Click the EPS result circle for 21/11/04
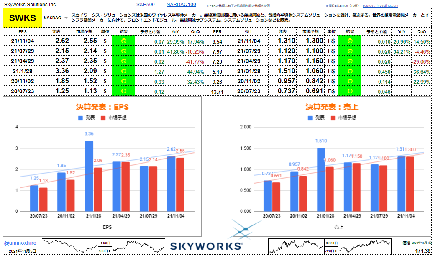Image resolution: width=433 pixels, height=256 pixels. [123, 41]
